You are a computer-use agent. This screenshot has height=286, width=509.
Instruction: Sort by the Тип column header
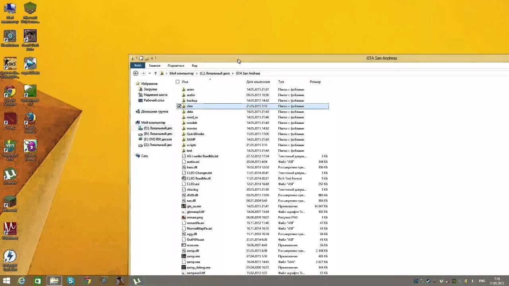pyautogui.click(x=281, y=82)
